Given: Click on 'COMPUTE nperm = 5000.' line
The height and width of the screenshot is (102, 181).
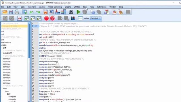Looking at the screenshot, I should pyautogui.click(x=51, y=56).
